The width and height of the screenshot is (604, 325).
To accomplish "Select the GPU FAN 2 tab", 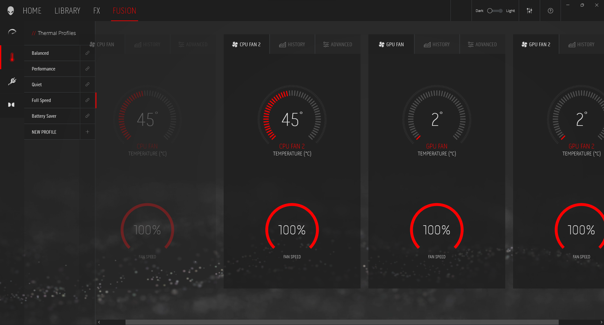I will 536,44.
